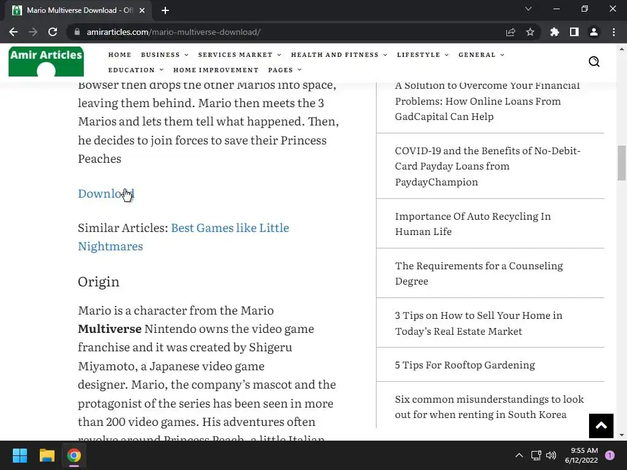The height and width of the screenshot is (470, 627).
Task: Expand the Pages dropdown chevron
Action: click(299, 70)
